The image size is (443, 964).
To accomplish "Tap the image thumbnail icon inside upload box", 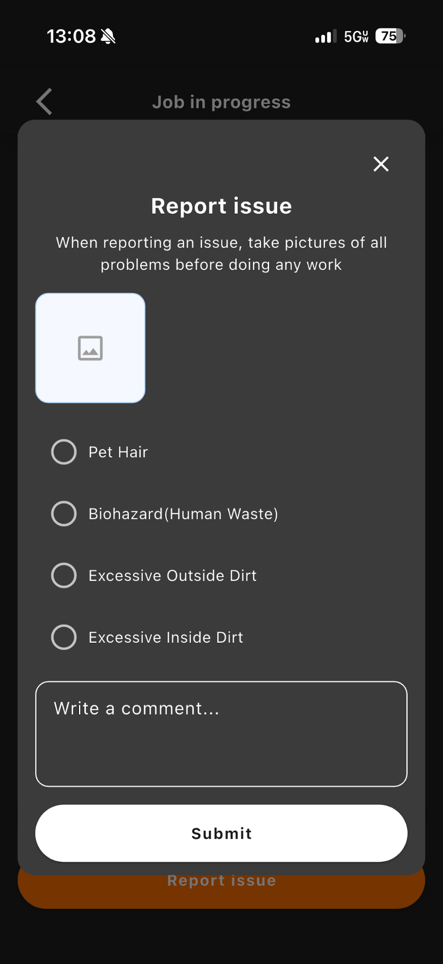I will 90,348.
